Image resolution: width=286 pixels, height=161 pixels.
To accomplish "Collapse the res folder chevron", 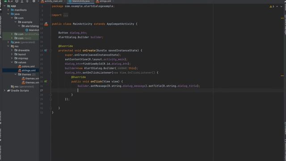I will click(8, 46).
